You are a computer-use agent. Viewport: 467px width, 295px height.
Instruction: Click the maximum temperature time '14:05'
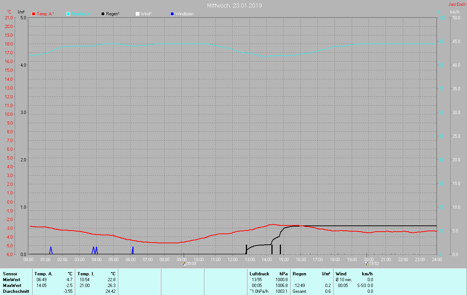(x=42, y=286)
